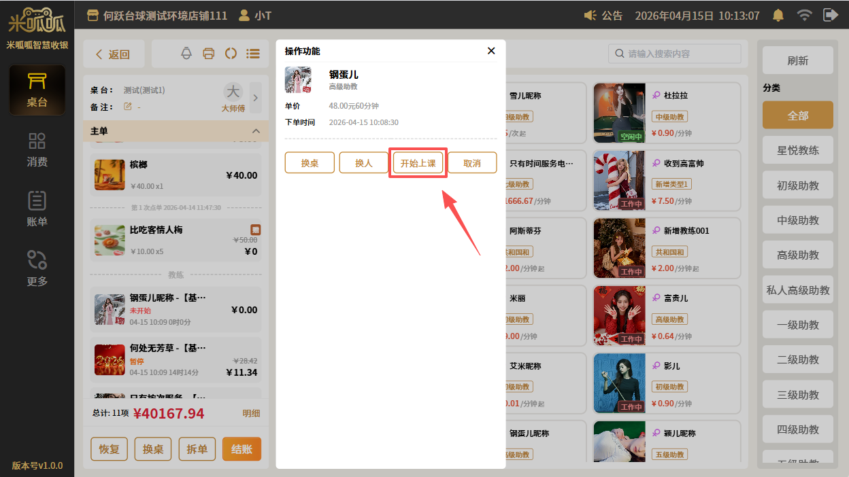Open the 账单 sidebar tab
Image resolution: width=849 pixels, height=477 pixels.
click(x=37, y=209)
